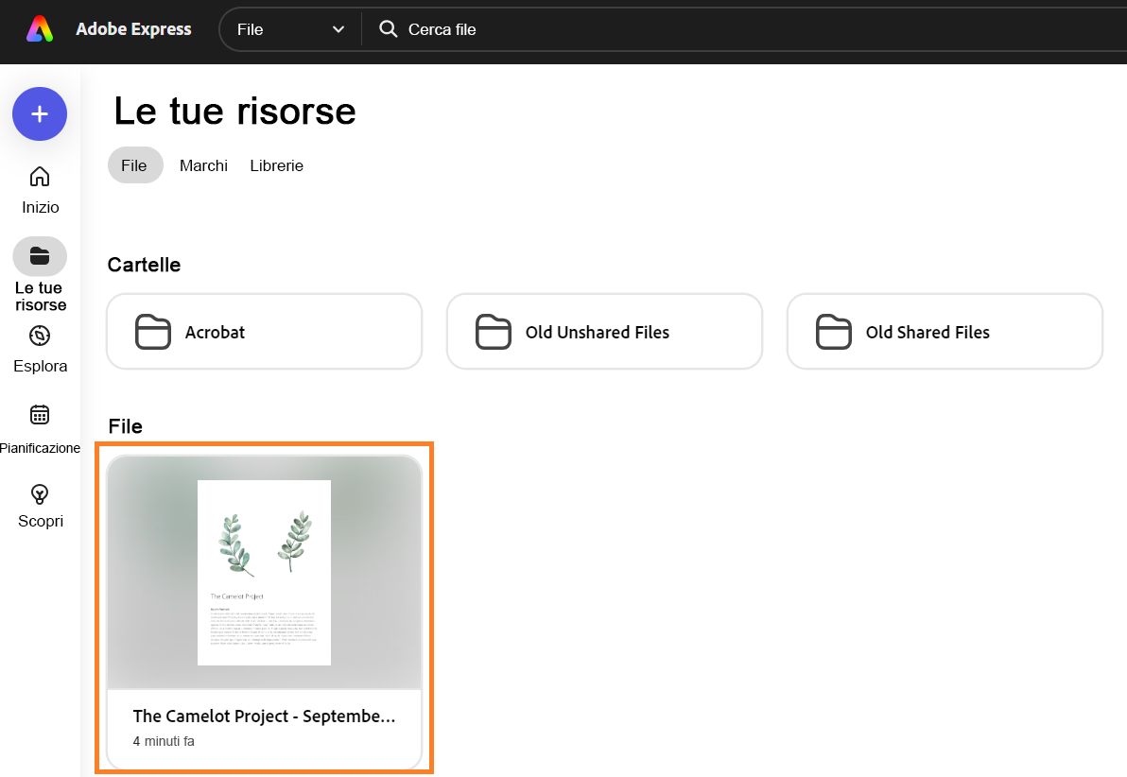Screen dimensions: 1127x777
Task: Open Scopri lightbulb icon
Action: pos(40,493)
